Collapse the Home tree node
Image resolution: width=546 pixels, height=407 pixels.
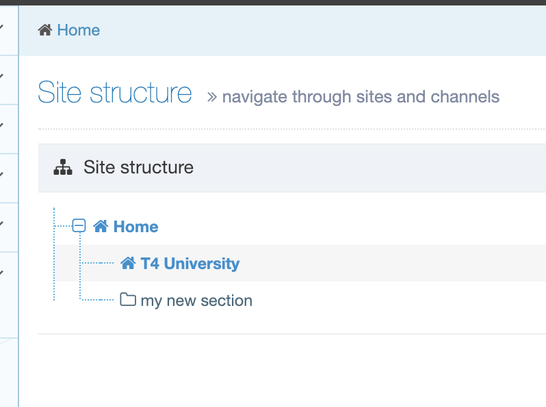(x=79, y=226)
